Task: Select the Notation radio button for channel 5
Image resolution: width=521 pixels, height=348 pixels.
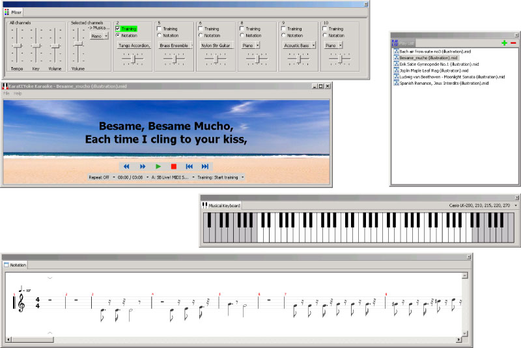Action: (x=159, y=35)
